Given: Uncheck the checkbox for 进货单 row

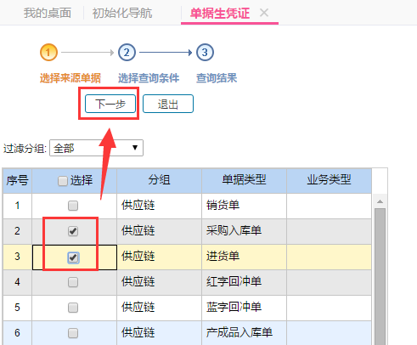Looking at the screenshot, I should coord(73,257).
